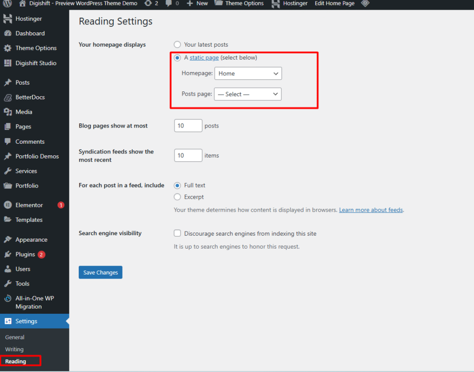Click the Dashboard gauge icon
Image resolution: width=474 pixels, height=372 pixels.
coord(7,33)
